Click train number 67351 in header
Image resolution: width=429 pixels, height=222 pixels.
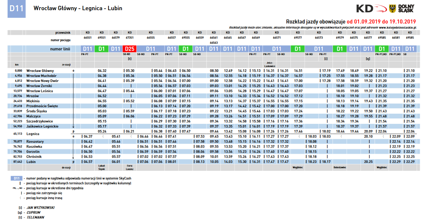tap(129, 37)
